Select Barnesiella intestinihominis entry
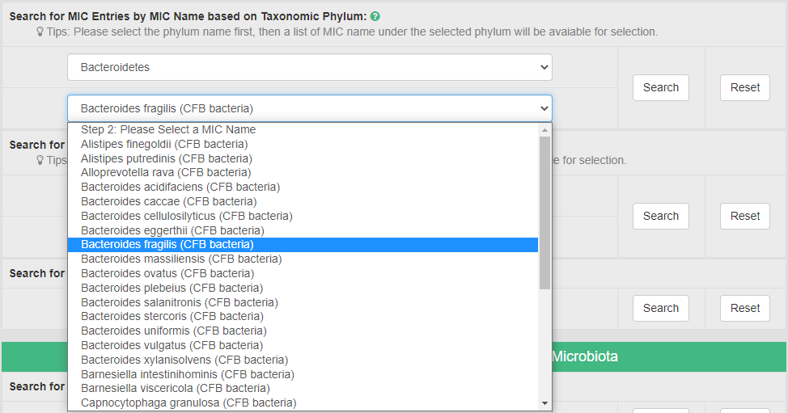Screen dimensions: 788x413 pyautogui.click(x=187, y=374)
